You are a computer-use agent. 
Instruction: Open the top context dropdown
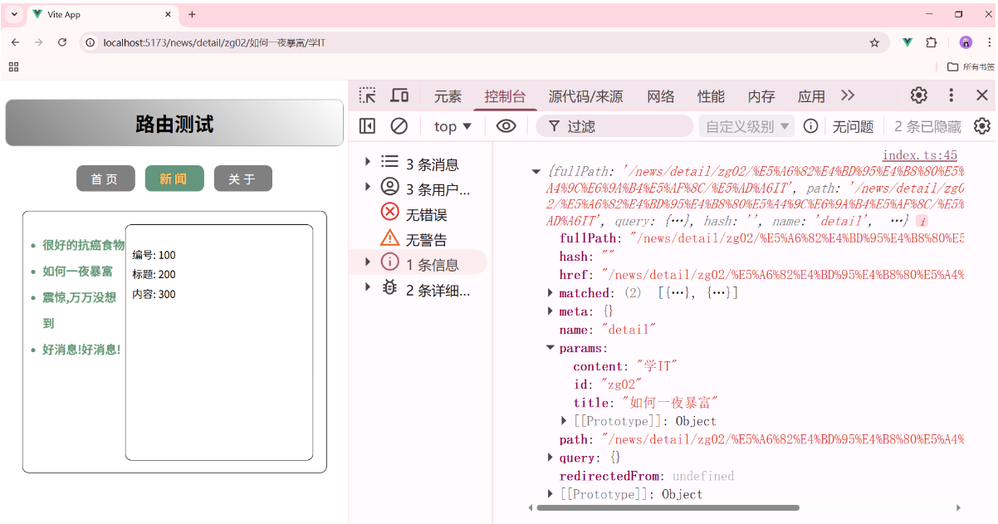click(x=453, y=126)
